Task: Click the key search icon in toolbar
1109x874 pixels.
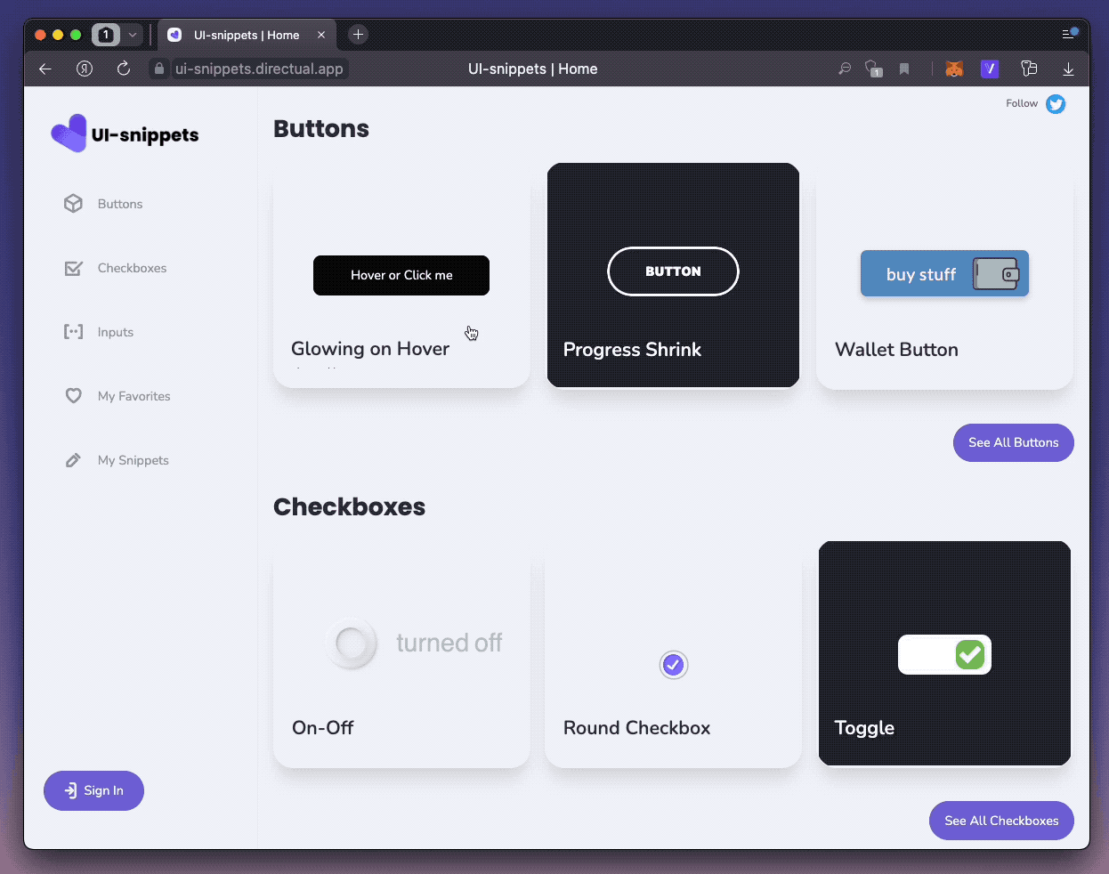Action: (845, 69)
